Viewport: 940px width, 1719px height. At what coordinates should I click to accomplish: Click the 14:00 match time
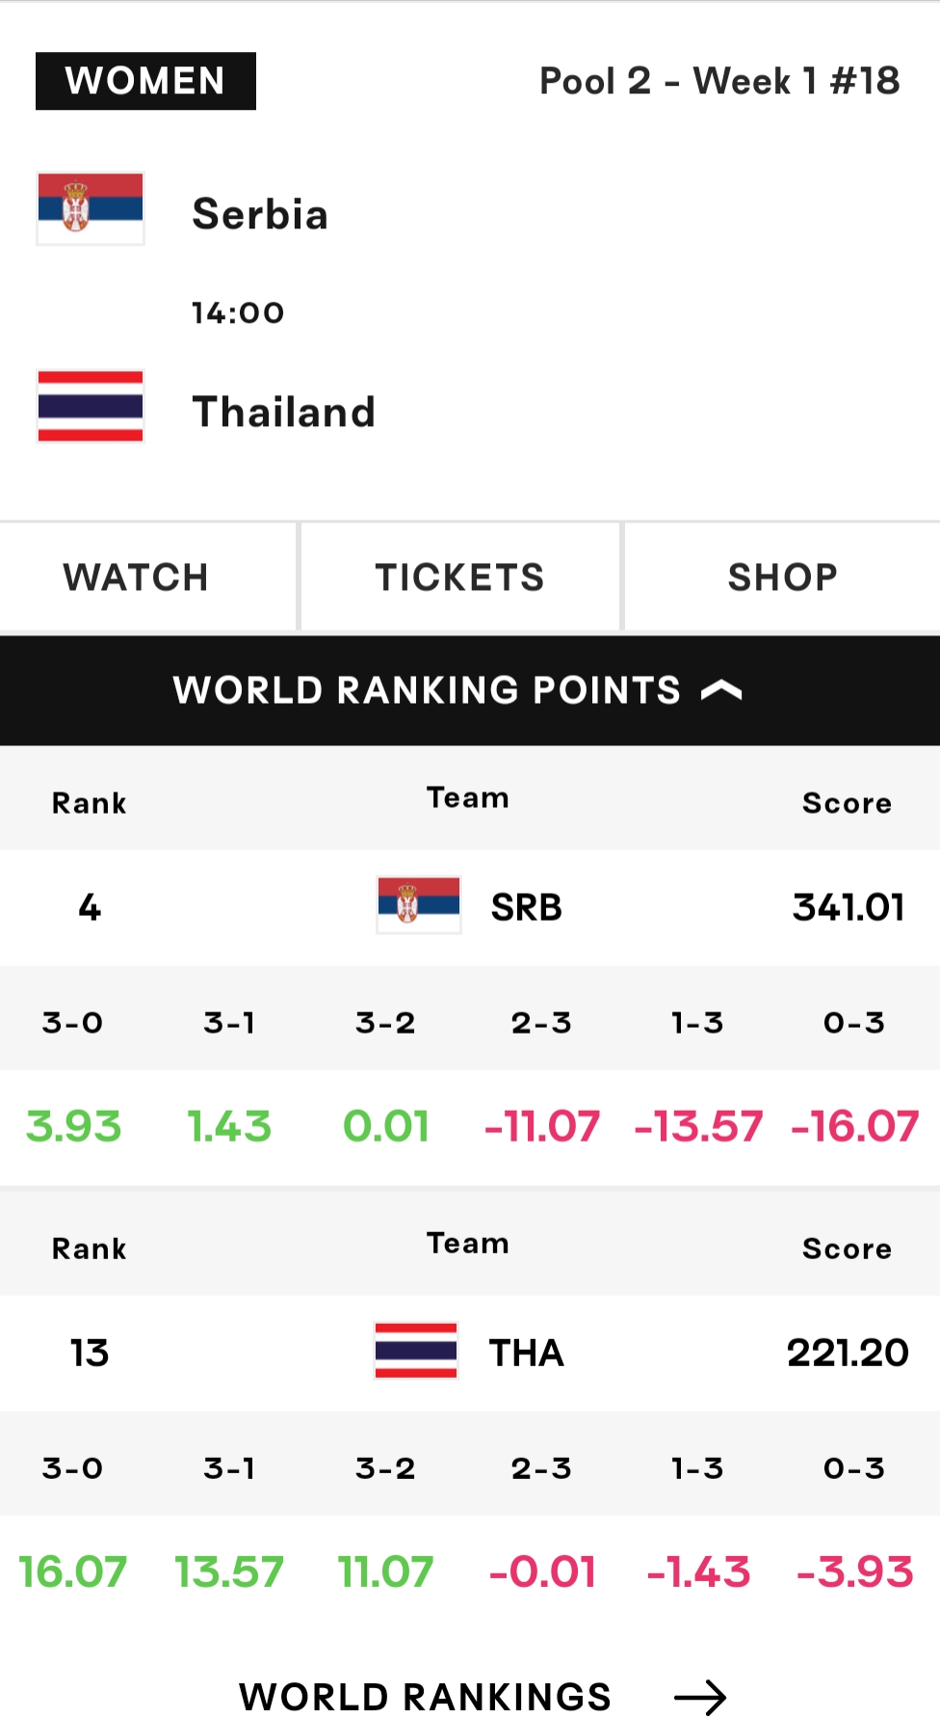[238, 312]
